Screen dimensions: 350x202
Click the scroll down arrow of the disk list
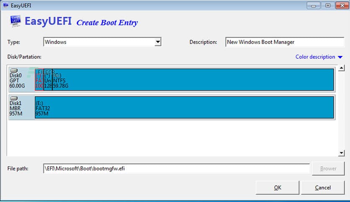(341, 153)
